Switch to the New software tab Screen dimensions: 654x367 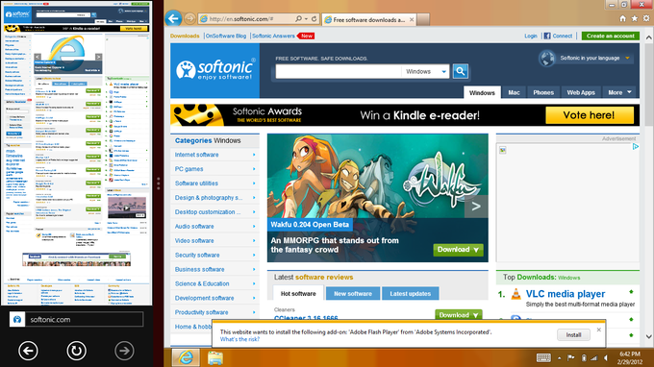pos(353,293)
